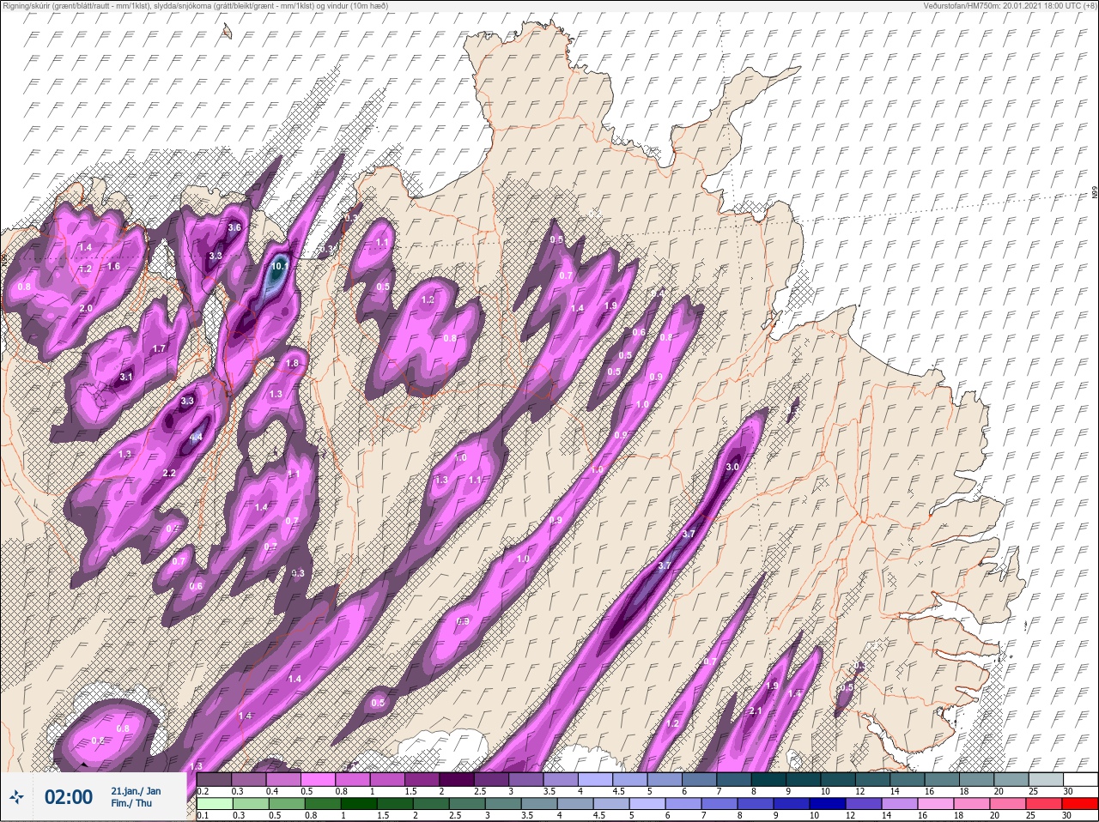This screenshot has height=822, width=1099.
Task: Pick the pale green 0.1–0.3 legend swatch, lower row
Action: (x=215, y=804)
